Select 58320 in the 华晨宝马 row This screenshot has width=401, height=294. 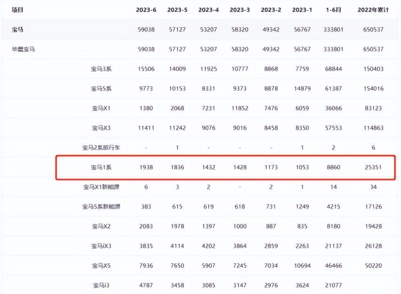click(240, 49)
